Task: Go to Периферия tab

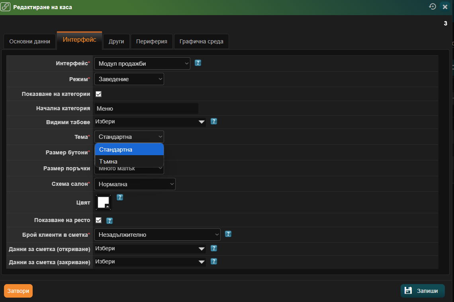Action: 152,41
